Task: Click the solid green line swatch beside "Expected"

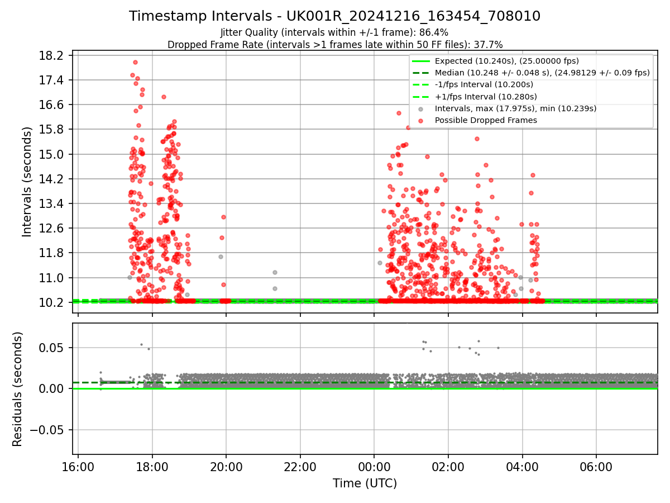Action: point(420,61)
